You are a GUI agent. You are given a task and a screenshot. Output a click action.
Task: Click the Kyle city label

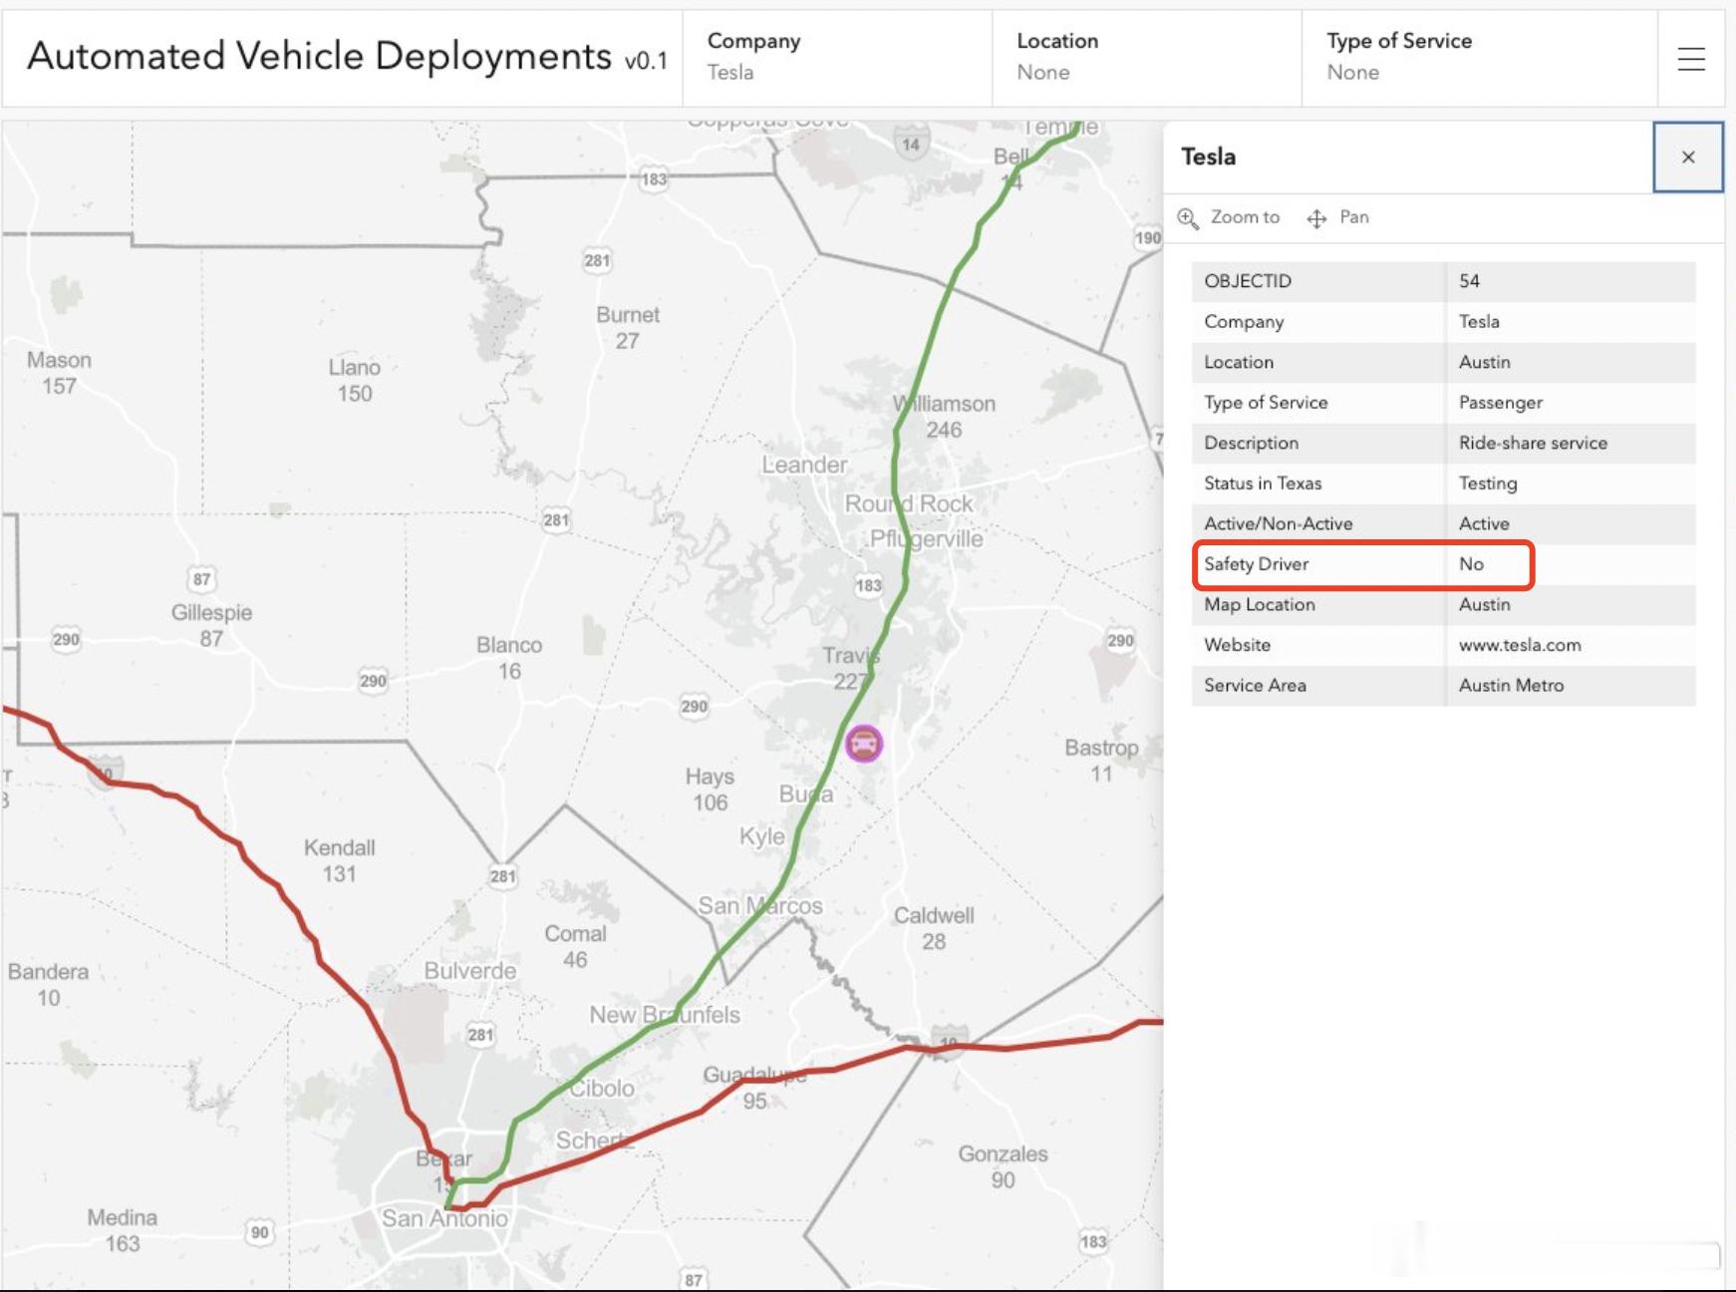tap(761, 836)
